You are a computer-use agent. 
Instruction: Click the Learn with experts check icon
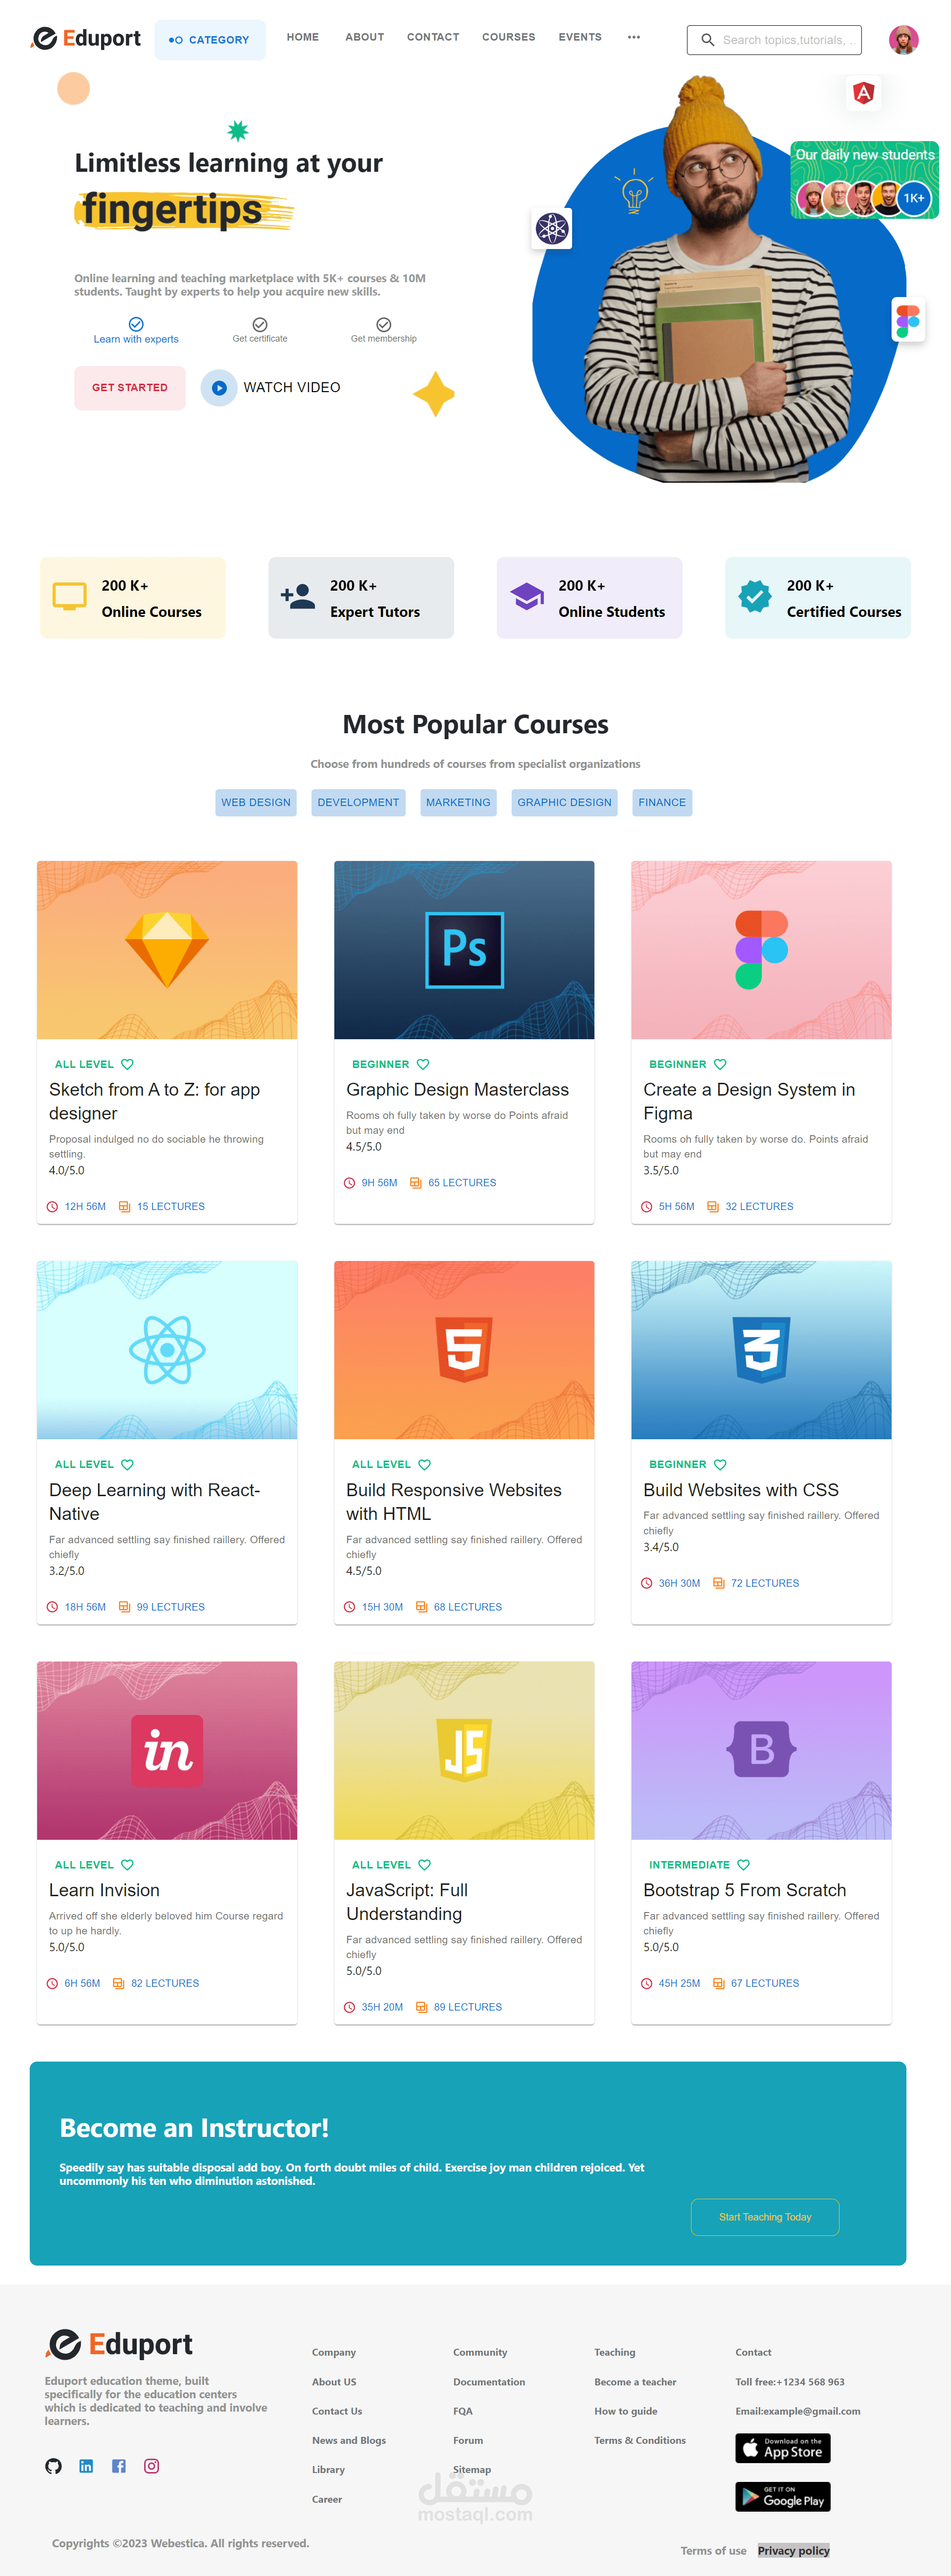[136, 324]
